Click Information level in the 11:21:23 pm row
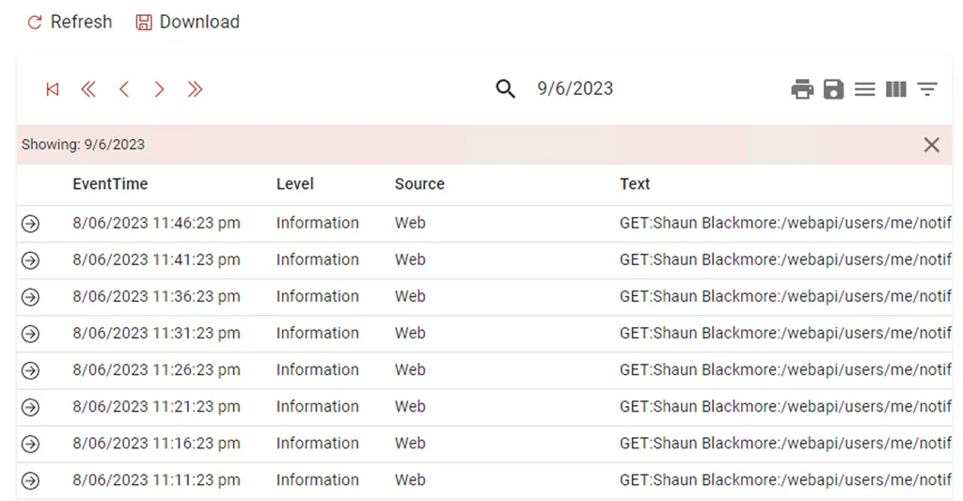This screenshot has height=501, width=963. pyautogui.click(x=318, y=406)
